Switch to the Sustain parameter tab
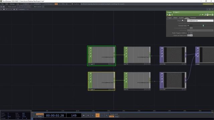Viewport: 214px width, 120px height. coord(181,18)
